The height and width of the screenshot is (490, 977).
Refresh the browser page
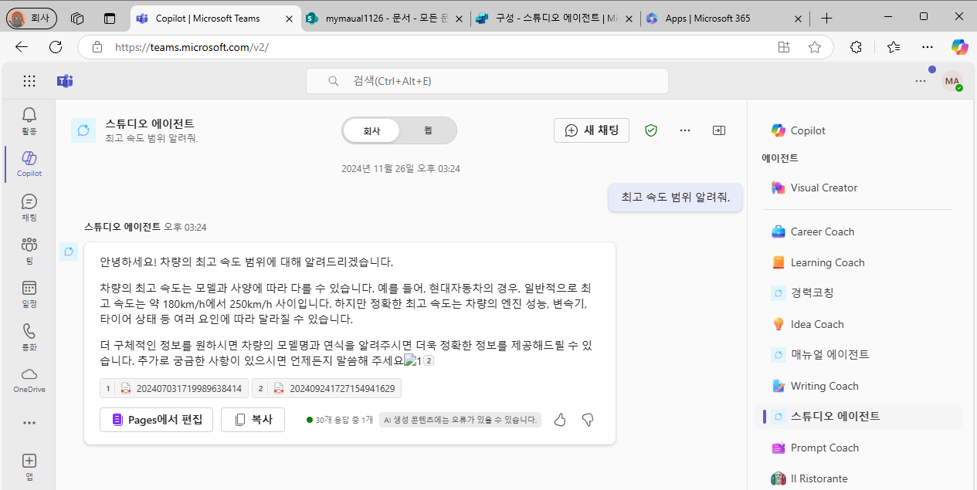coord(56,47)
